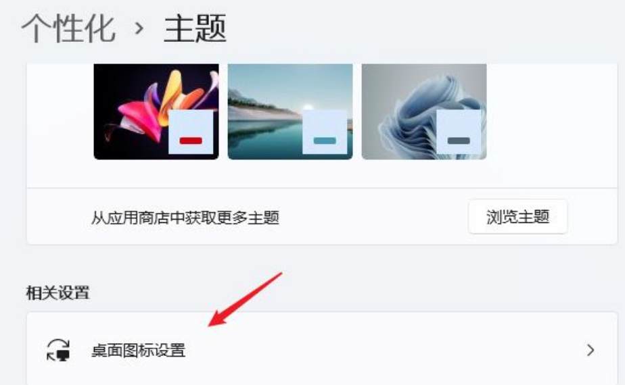Viewport: 625px width, 385px height.
Task: Go back to 个性化 in breadcrumb
Action: 68,28
